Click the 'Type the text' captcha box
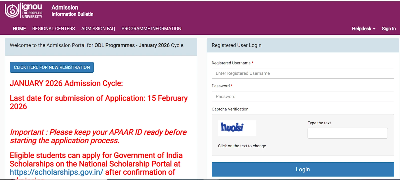 tap(347, 133)
